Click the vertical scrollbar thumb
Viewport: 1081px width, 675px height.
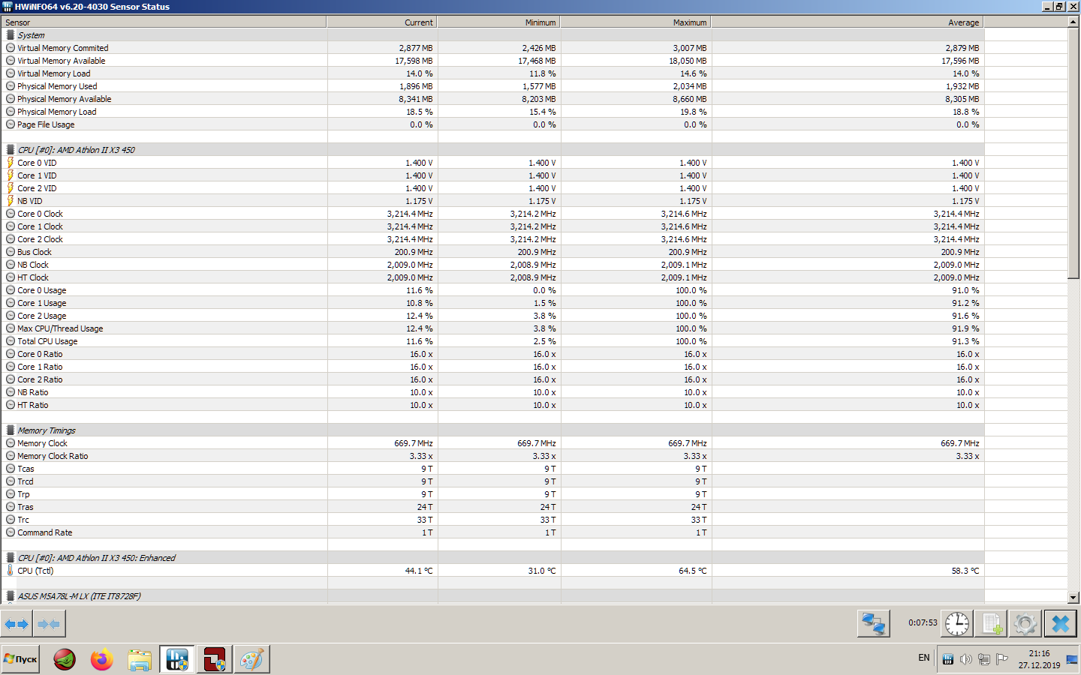(x=1073, y=153)
